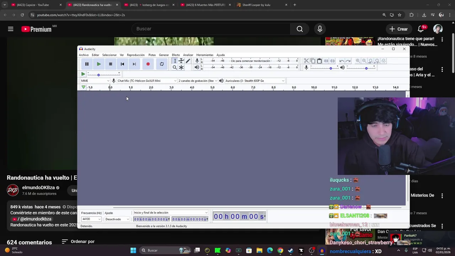Click the selection start time field

point(151,219)
